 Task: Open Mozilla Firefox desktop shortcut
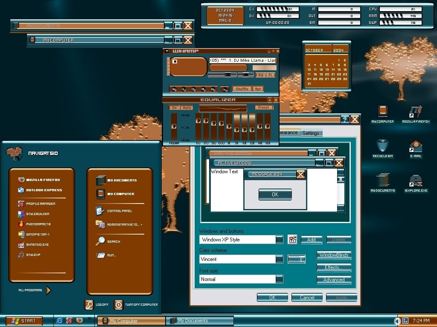[x=416, y=114]
